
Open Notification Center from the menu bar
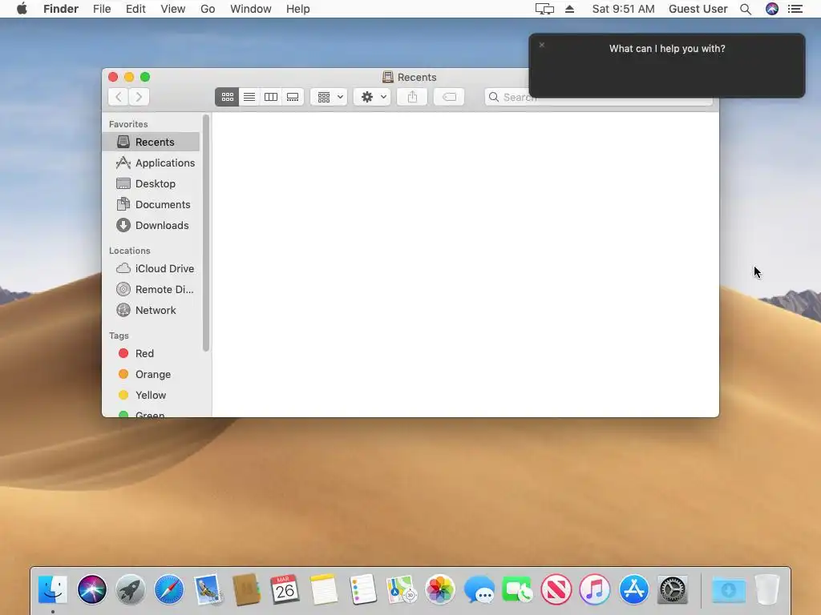coord(795,9)
